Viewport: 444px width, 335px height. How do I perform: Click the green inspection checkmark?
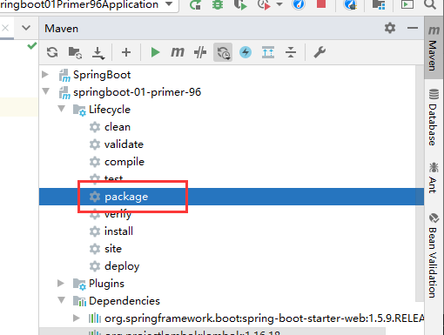[x=32, y=45]
